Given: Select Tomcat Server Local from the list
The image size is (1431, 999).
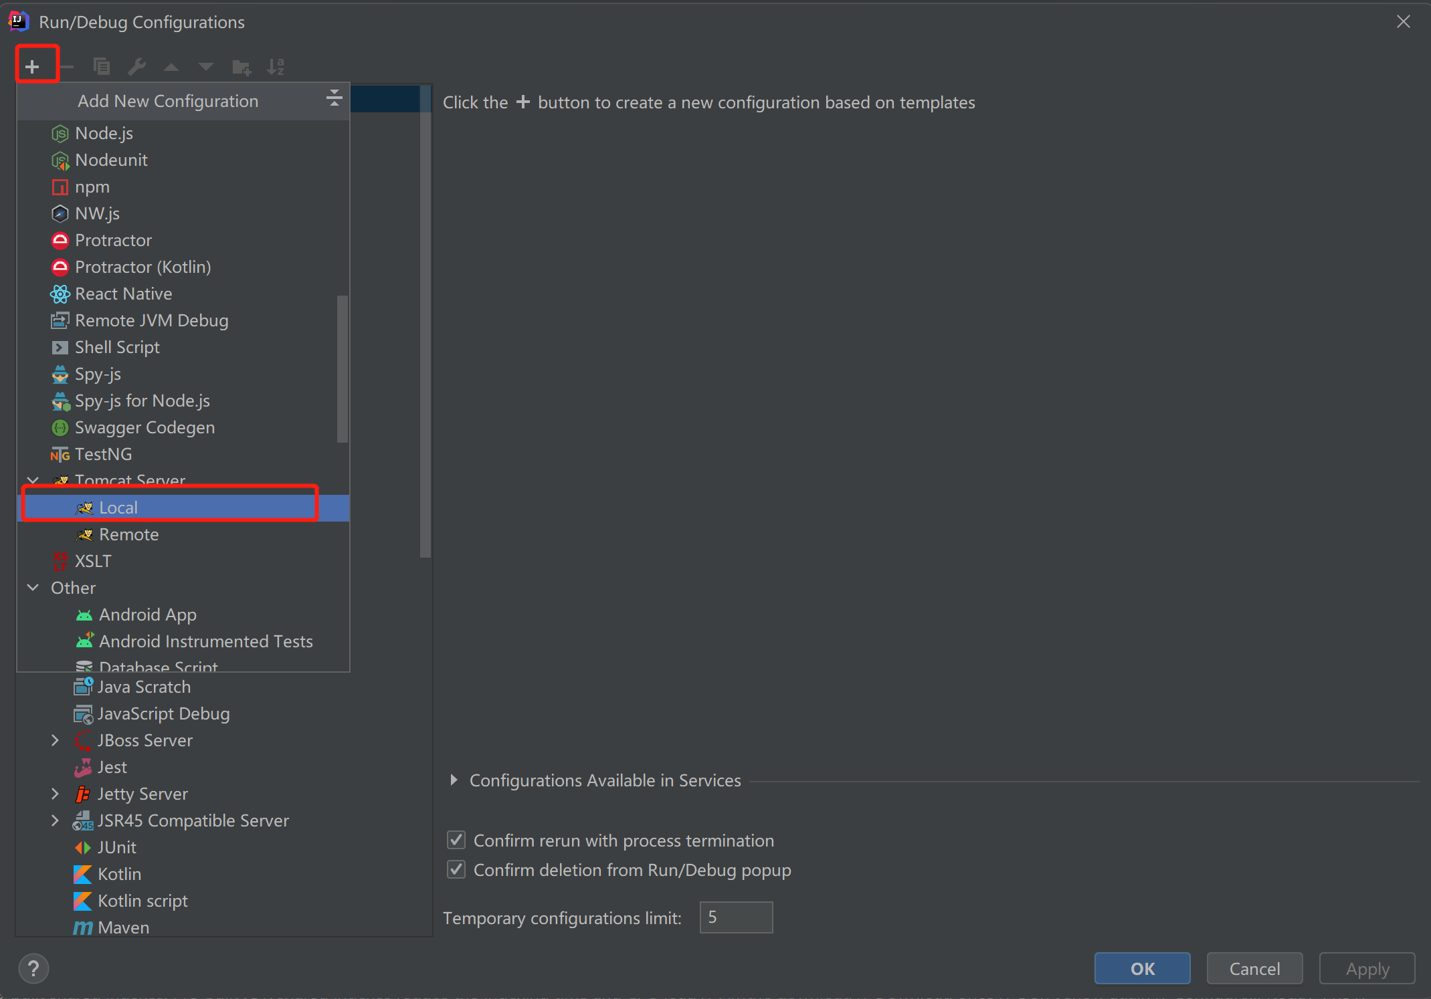Looking at the screenshot, I should (118, 508).
